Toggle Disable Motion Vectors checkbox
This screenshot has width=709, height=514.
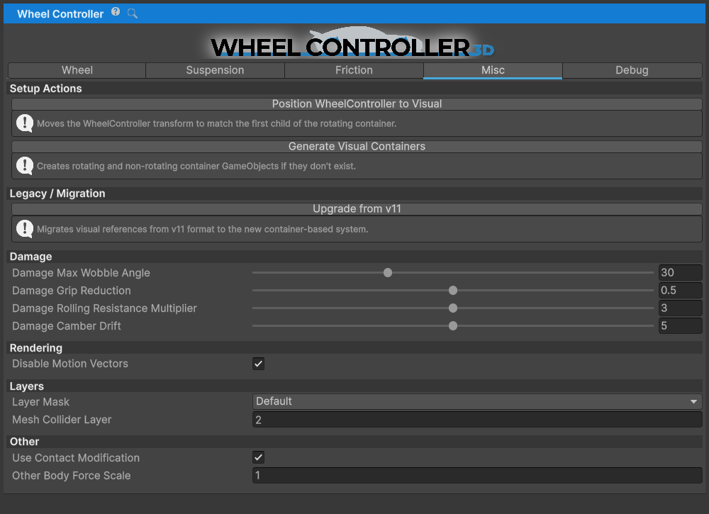(x=258, y=364)
